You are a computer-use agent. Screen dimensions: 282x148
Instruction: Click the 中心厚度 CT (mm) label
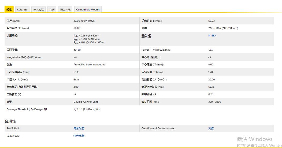click(x=153, y=65)
